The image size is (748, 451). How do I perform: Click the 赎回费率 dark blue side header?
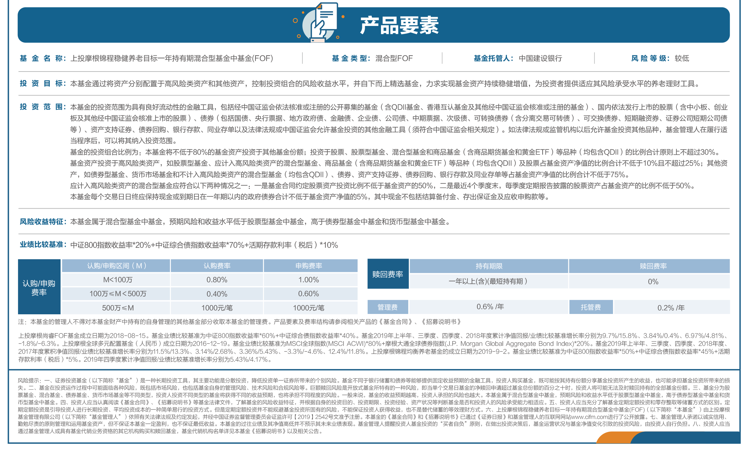click(388, 274)
